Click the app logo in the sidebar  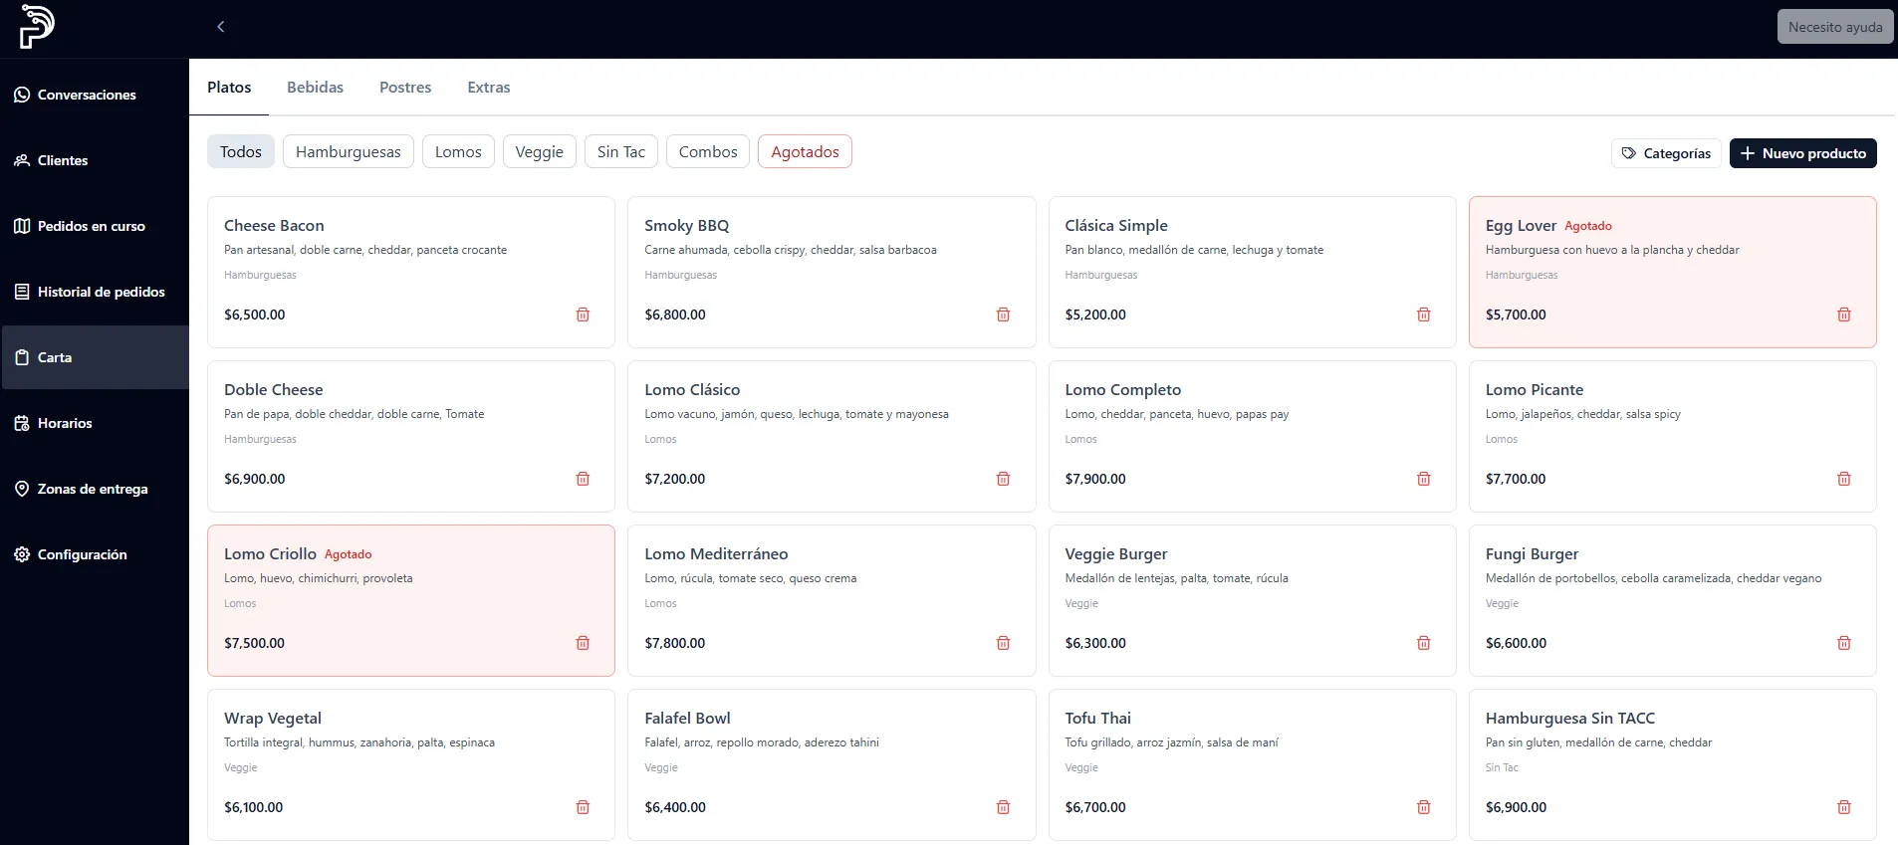[37, 27]
